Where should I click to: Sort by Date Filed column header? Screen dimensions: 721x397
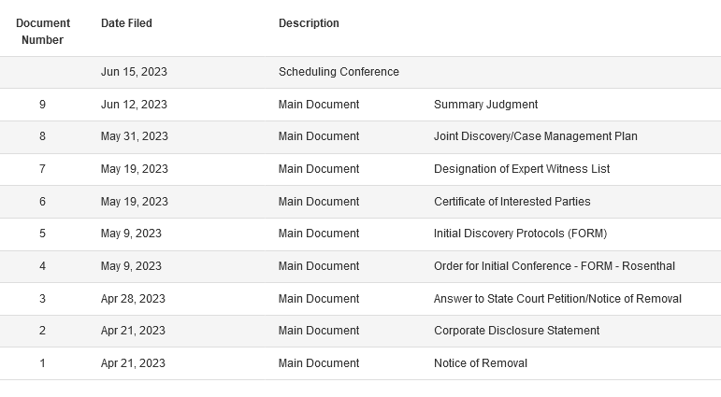(126, 23)
